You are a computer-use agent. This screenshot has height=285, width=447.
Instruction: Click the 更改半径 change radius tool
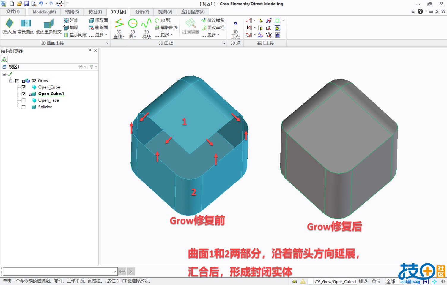click(x=213, y=28)
